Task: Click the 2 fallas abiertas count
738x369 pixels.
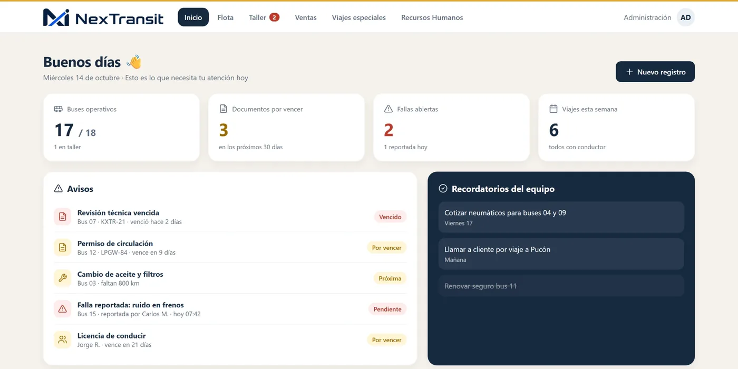Action: point(389,130)
